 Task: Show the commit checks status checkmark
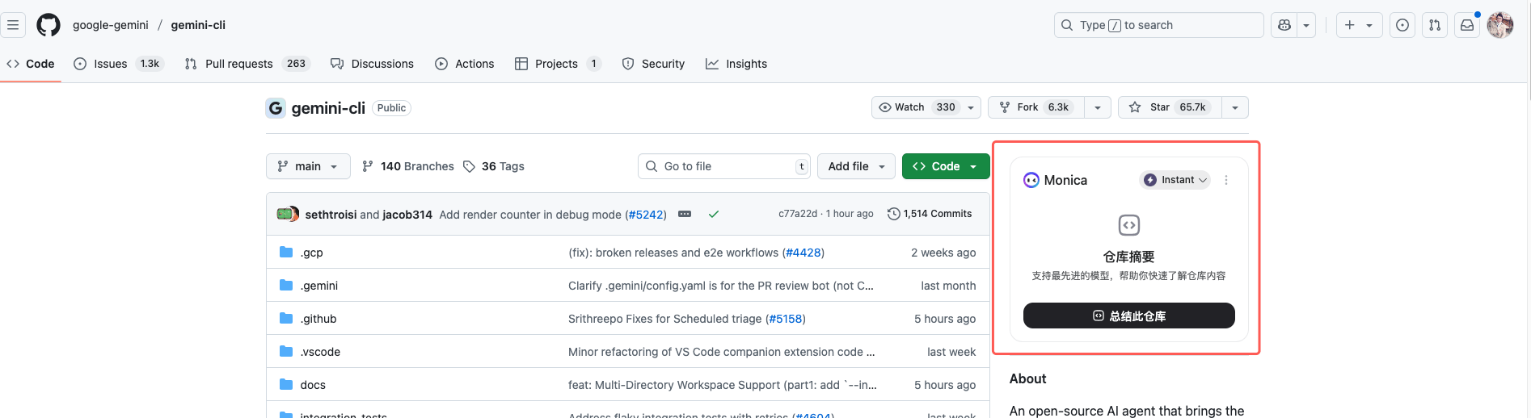(714, 214)
